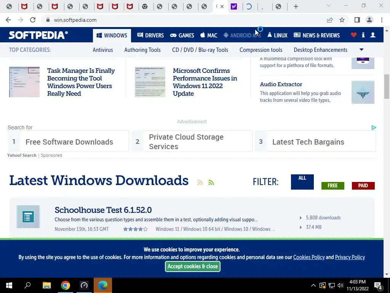Go to the Games section

[x=182, y=35]
